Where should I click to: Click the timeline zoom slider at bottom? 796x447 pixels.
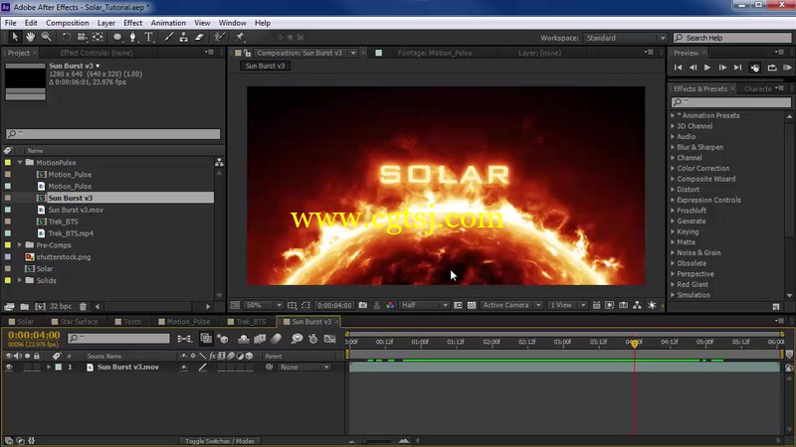tap(377, 441)
